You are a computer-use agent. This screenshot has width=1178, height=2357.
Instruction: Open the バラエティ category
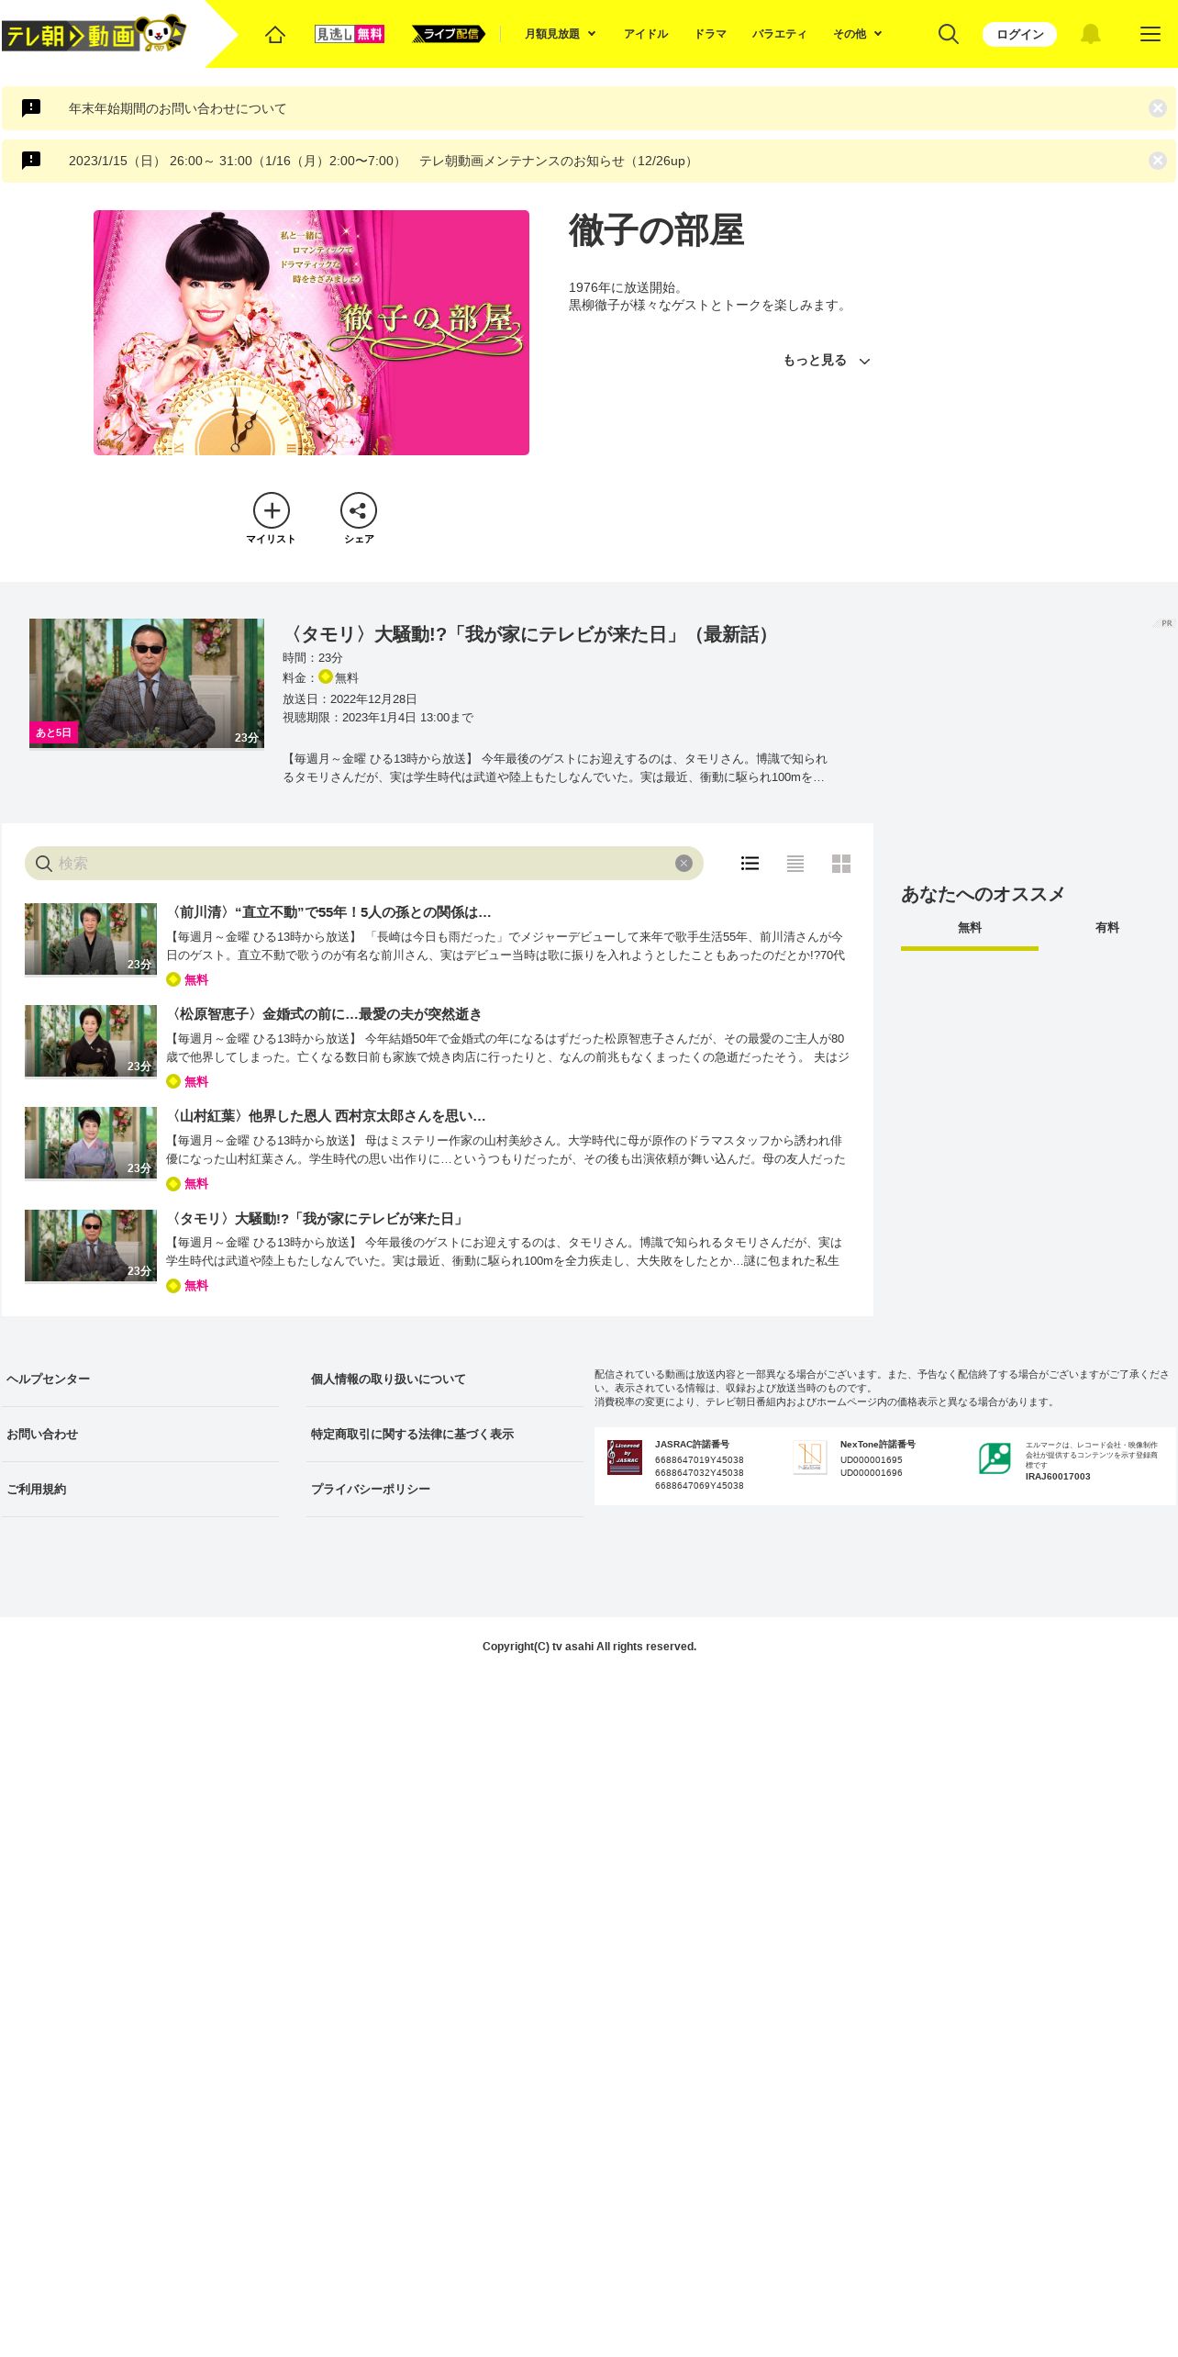click(780, 34)
